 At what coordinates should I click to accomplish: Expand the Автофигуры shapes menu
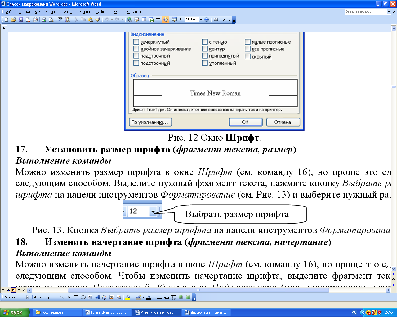pos(45,297)
